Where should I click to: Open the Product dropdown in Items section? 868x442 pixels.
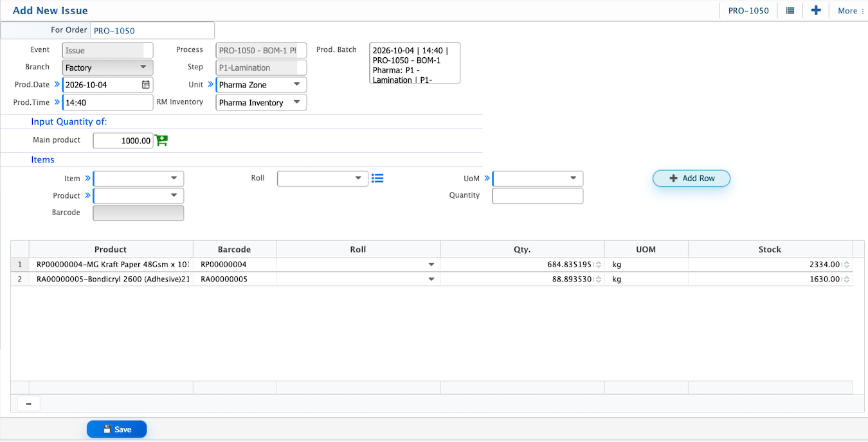[139, 195]
